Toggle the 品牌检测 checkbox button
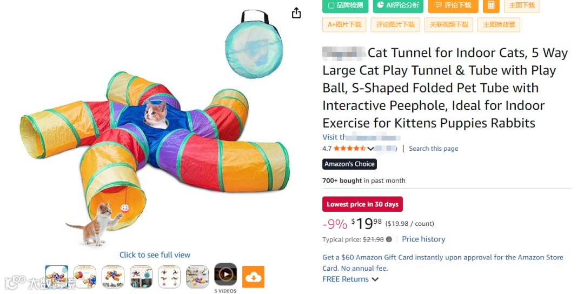 click(346, 5)
